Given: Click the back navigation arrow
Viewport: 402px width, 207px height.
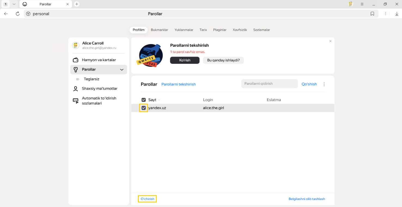Looking at the screenshot, I should [6, 14].
